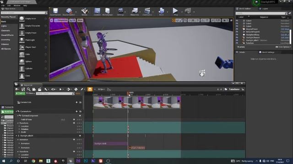The width and height of the screenshot is (293, 164).
Task: Open the Help menu
Action: click(25, 5)
